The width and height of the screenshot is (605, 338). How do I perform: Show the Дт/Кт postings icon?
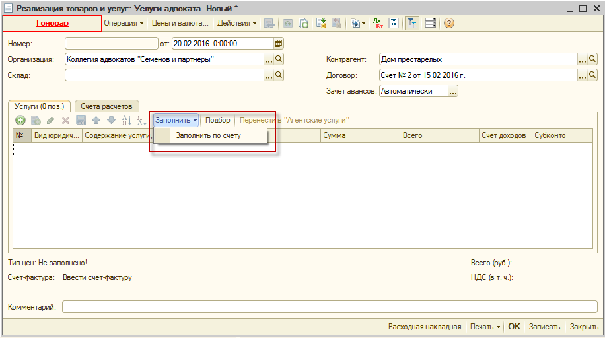(378, 23)
